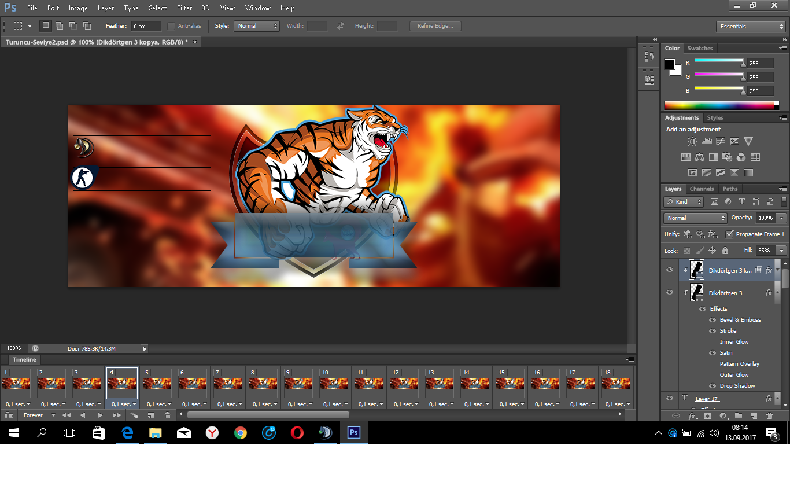Image resolution: width=790 pixels, height=482 pixels.
Task: Filter layers by shape layers
Action: coord(756,202)
